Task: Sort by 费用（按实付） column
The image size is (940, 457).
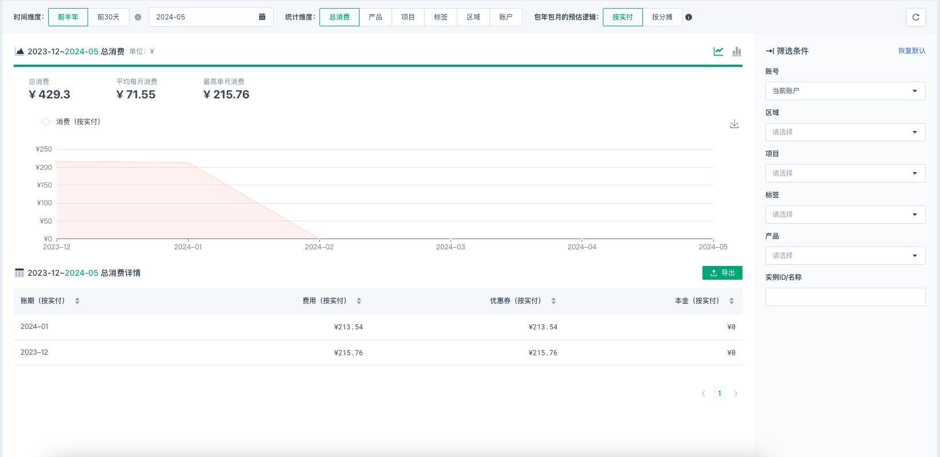Action: (359, 301)
